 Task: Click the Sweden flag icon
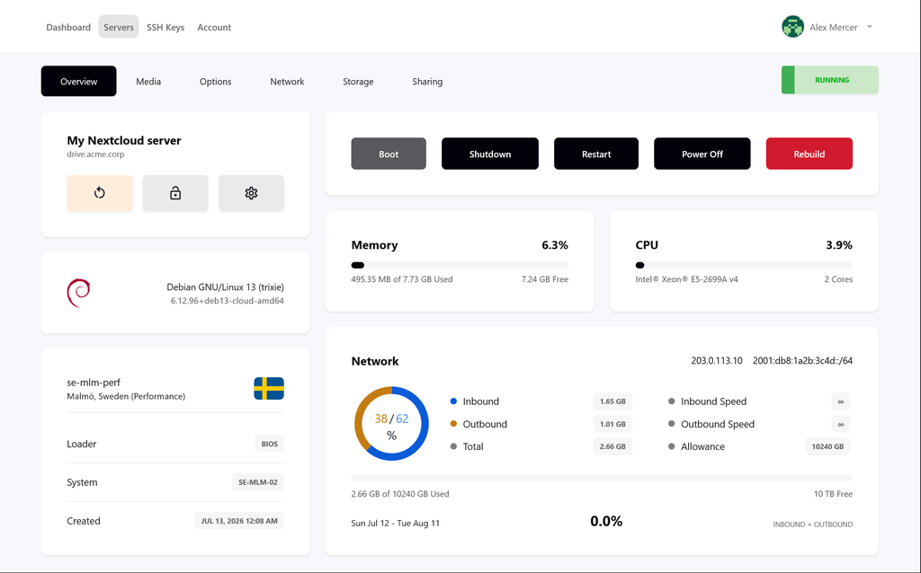coord(268,388)
